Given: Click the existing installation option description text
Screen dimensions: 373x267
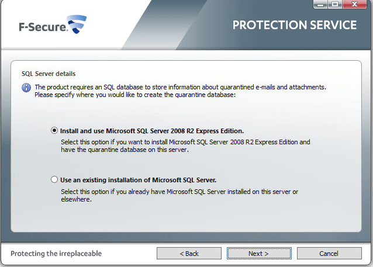Looking at the screenshot, I should click(179, 195).
